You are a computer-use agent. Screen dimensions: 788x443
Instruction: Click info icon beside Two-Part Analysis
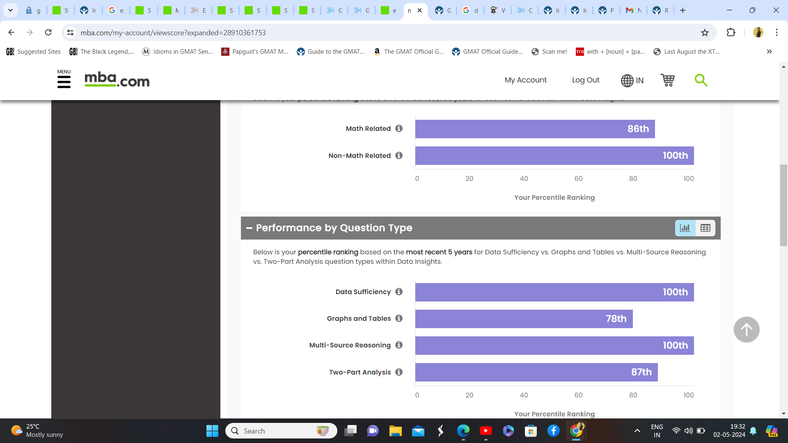[399, 372]
